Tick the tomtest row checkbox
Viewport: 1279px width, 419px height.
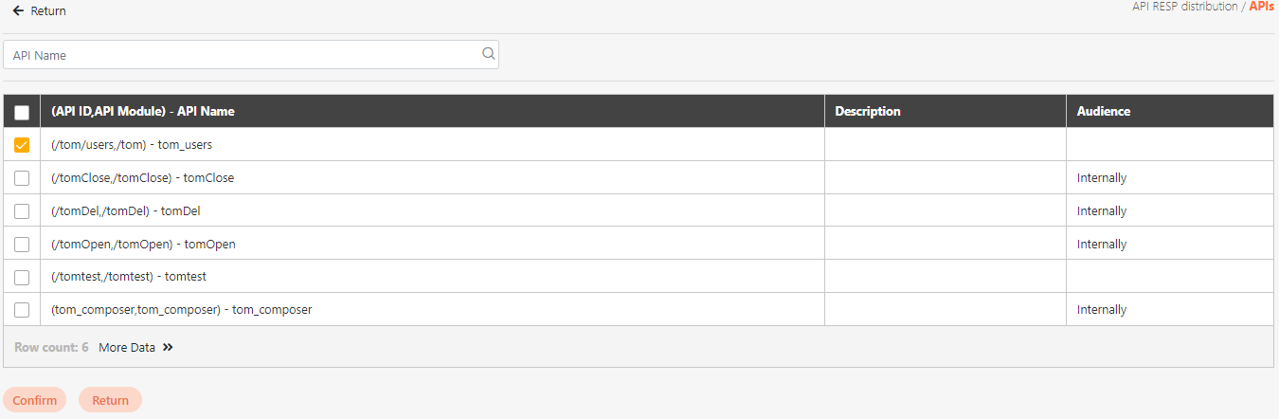[x=22, y=277]
